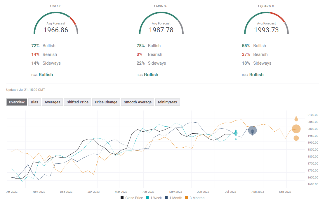The width and height of the screenshot is (325, 205).
Task: Open the Bias tab
Action: (34, 102)
